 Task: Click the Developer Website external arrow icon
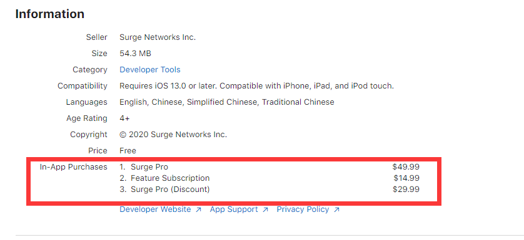[198, 209]
